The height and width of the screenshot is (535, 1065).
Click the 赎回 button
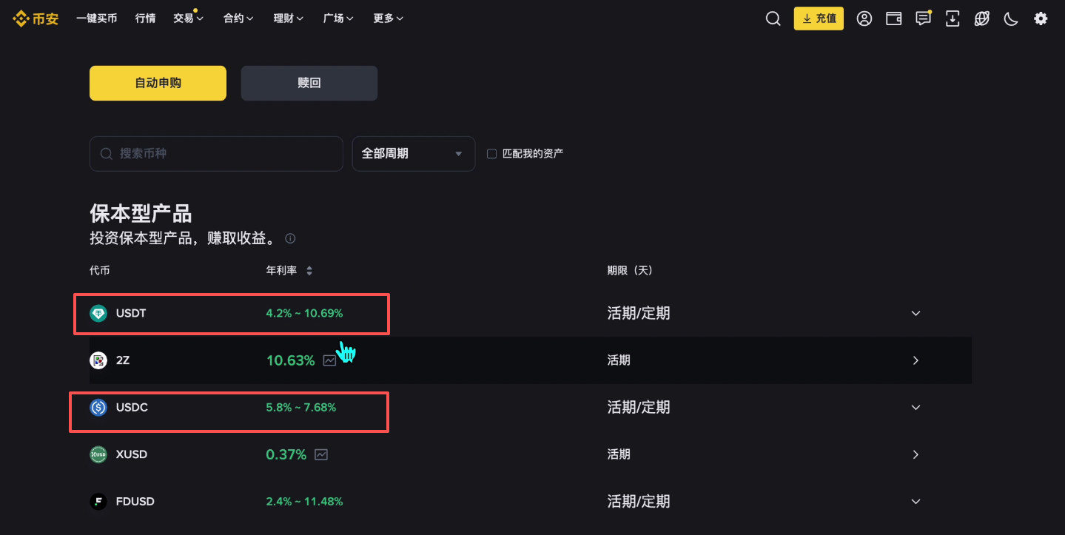309,83
